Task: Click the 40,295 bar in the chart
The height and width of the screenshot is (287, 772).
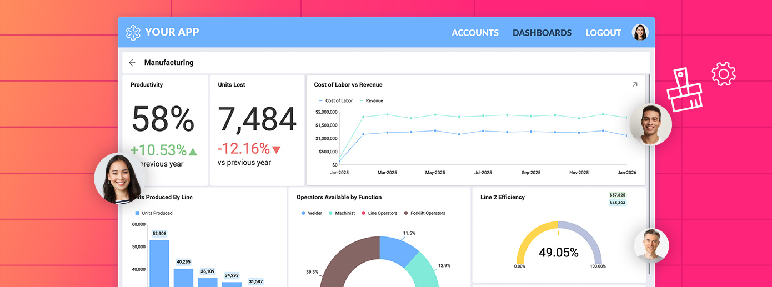Action: pos(183,278)
